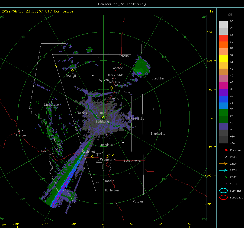Screen dimensions: 244x228
Task: Click the Drumheller town label
Action: (159, 134)
